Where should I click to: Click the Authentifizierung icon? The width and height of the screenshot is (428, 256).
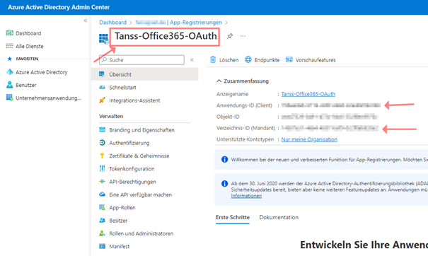(102, 142)
